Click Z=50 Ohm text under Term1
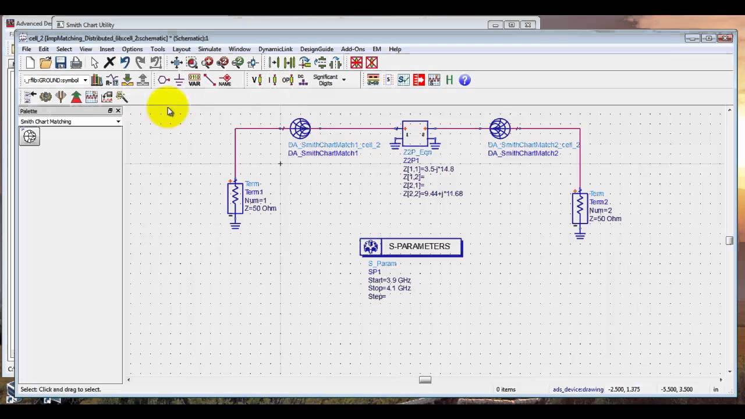 260,208
